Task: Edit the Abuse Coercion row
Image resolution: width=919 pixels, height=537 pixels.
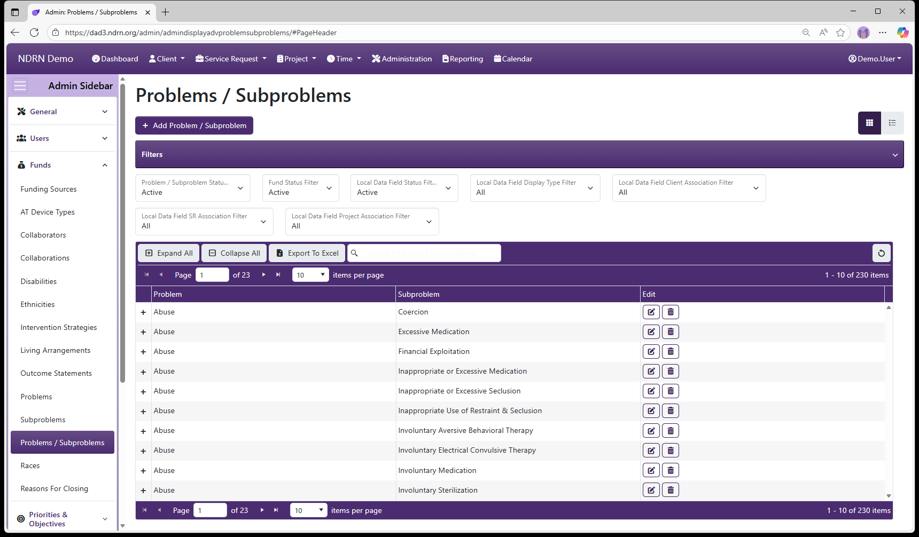Action: coord(651,312)
